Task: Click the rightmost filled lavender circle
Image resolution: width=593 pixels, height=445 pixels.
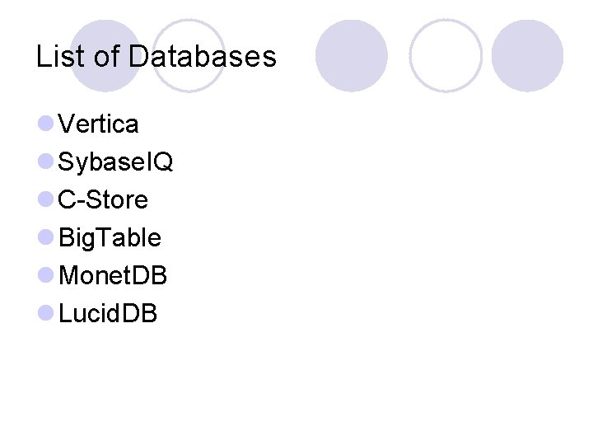Action: pyautogui.click(x=528, y=56)
